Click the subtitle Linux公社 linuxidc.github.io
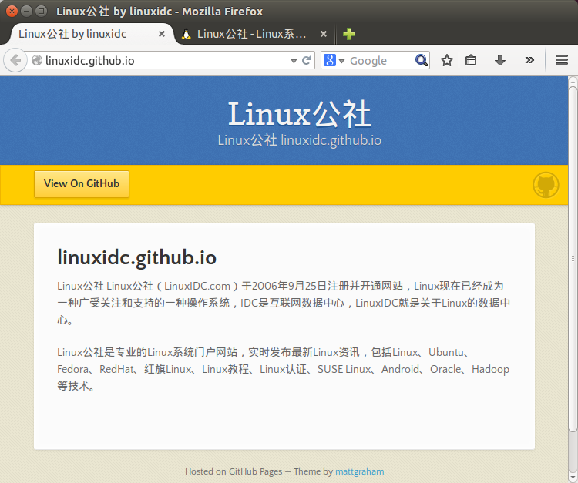Image resolution: width=578 pixels, height=483 pixels. (299, 140)
